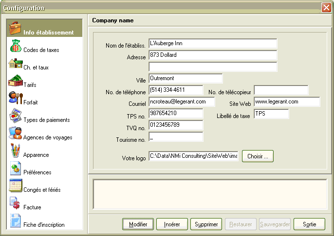Screen dimensions: 334x236
Task: Open the Congés et fériés calendar icon
Action: (15, 186)
